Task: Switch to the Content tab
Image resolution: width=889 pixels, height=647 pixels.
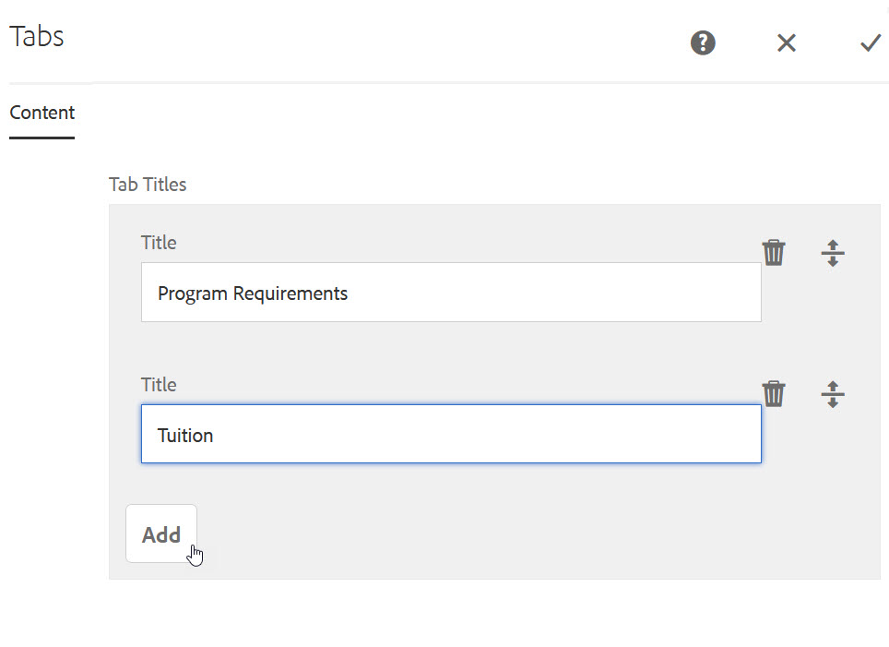Action: coord(41,113)
